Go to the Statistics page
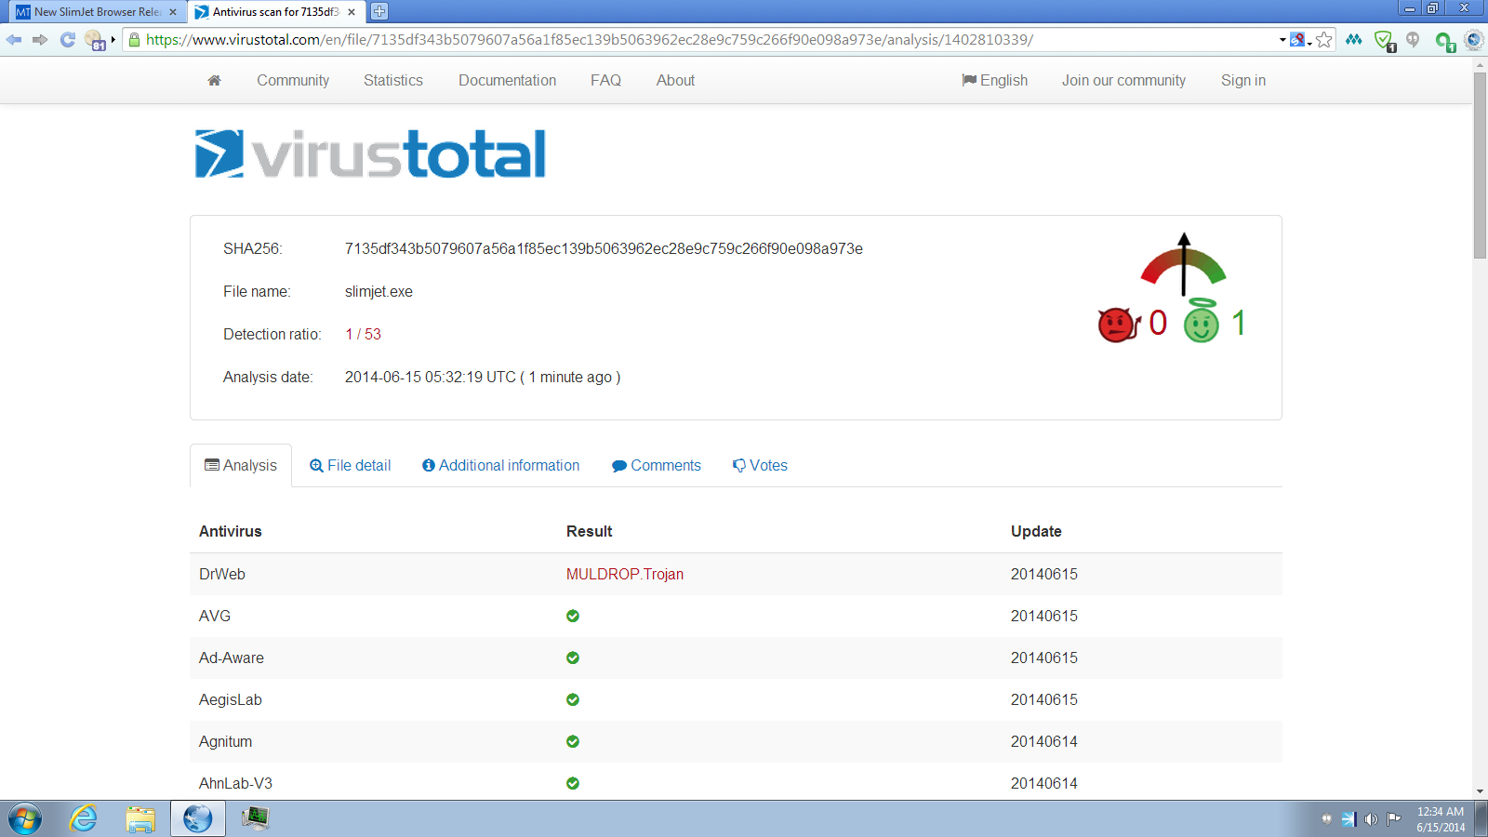Screen dimensions: 1488x837 [393, 81]
